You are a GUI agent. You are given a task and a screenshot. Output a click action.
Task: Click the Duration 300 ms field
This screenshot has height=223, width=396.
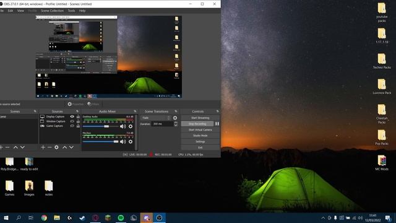click(x=162, y=124)
